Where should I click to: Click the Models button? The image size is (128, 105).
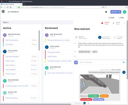[x=116, y=12]
